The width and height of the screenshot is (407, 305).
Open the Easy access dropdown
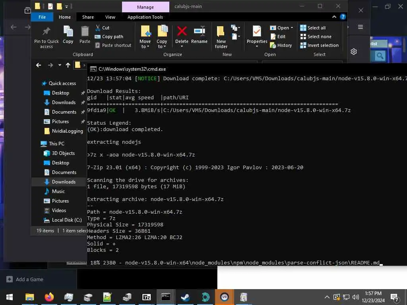coord(235,37)
